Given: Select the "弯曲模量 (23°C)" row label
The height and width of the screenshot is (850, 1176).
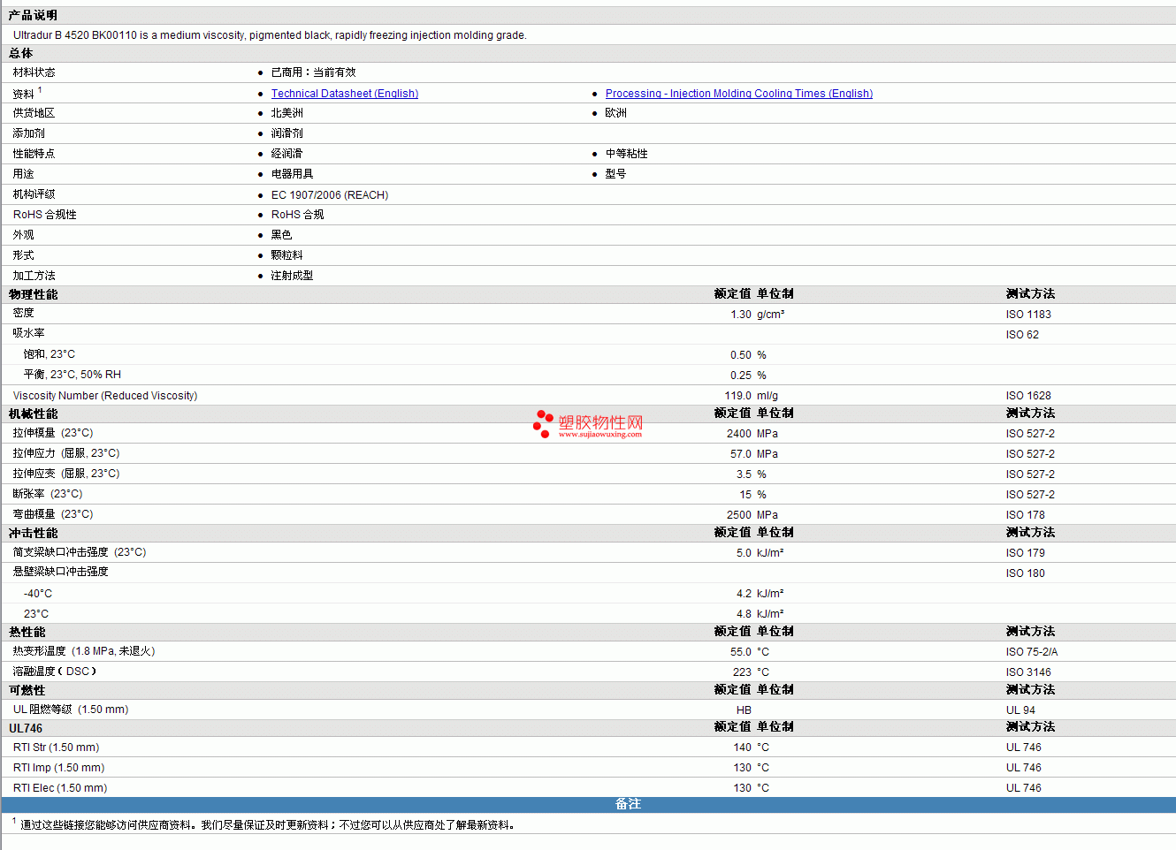Looking at the screenshot, I should (x=53, y=514).
